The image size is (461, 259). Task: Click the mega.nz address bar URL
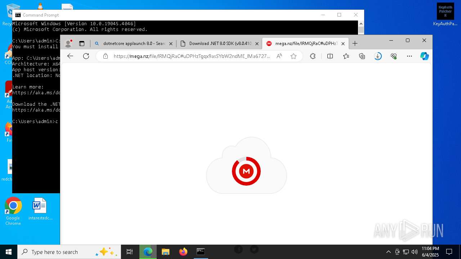192,56
